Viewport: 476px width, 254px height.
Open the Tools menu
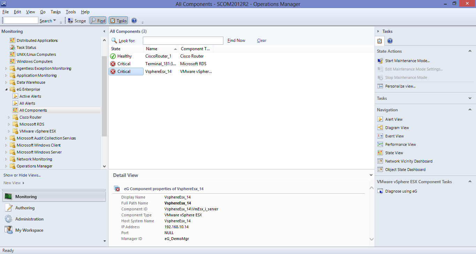(71, 12)
